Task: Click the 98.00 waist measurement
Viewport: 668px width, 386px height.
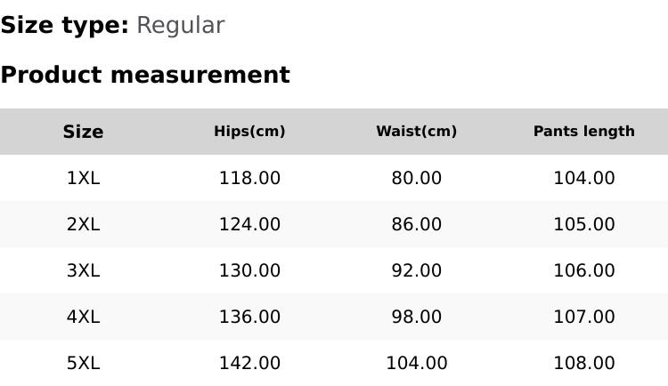Action: click(416, 317)
